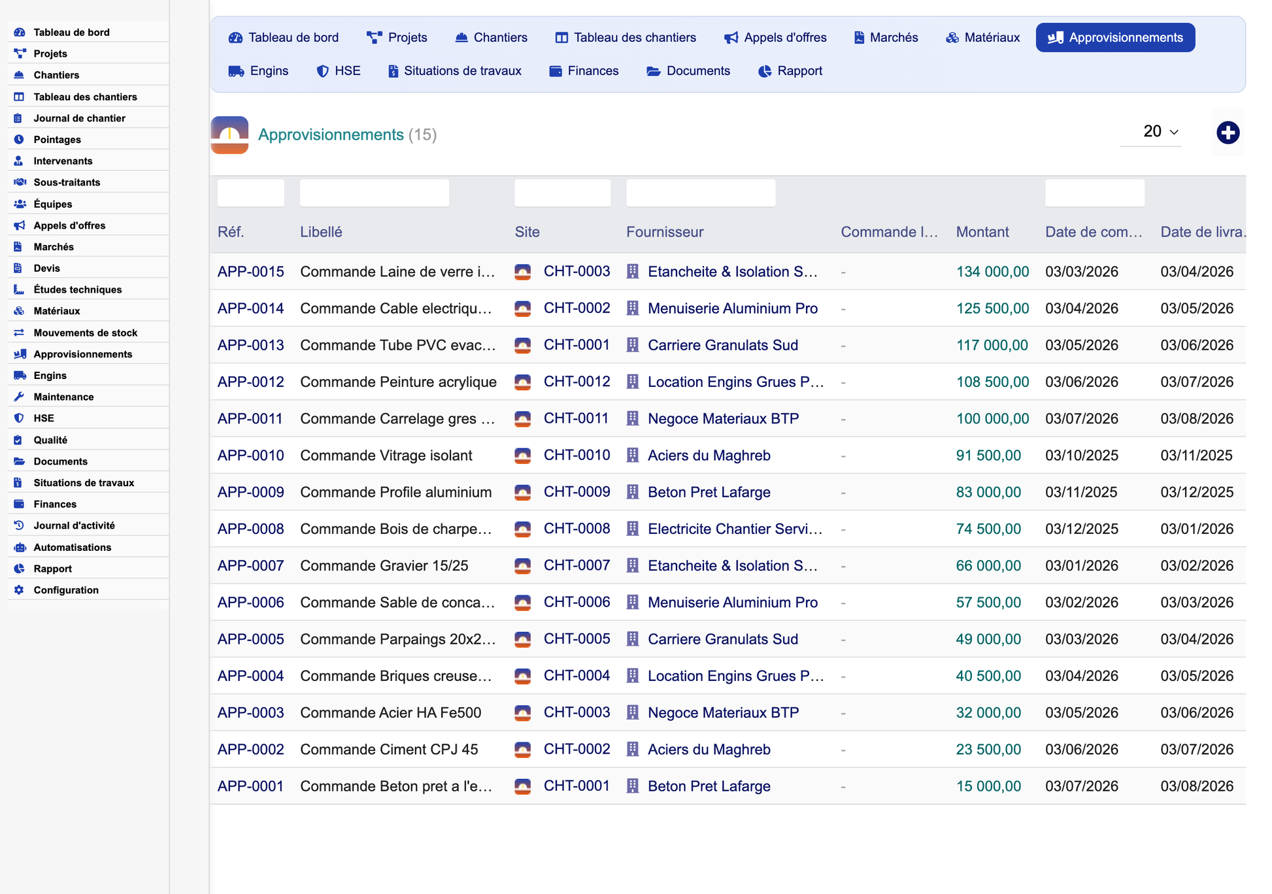Click the Documents folder icon in top navigation
This screenshot has height=894, width=1272.
tap(654, 71)
